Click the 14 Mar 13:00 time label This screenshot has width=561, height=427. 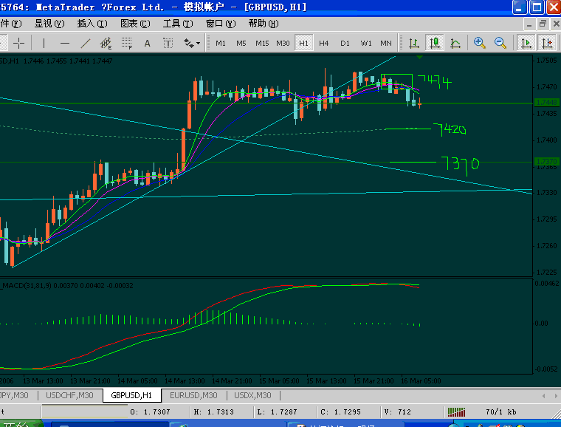185,381
